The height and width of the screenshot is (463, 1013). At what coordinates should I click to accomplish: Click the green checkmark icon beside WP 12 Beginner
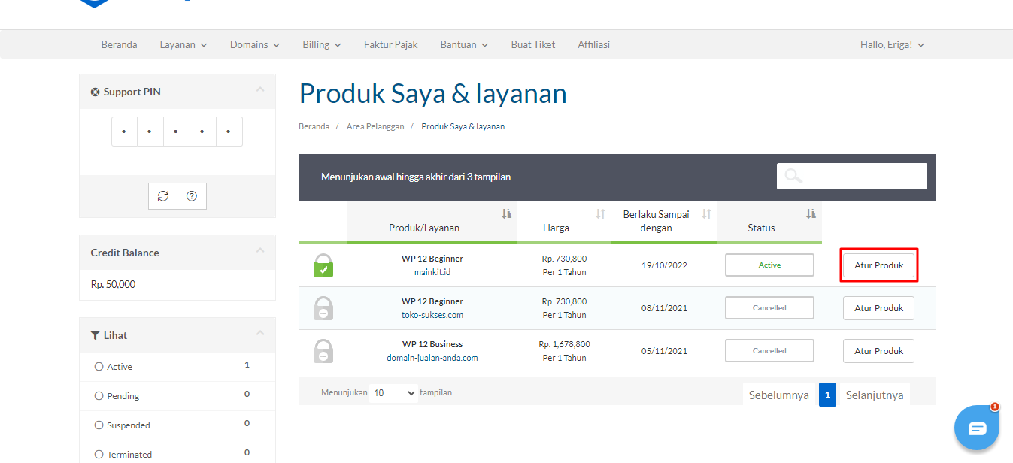click(323, 265)
